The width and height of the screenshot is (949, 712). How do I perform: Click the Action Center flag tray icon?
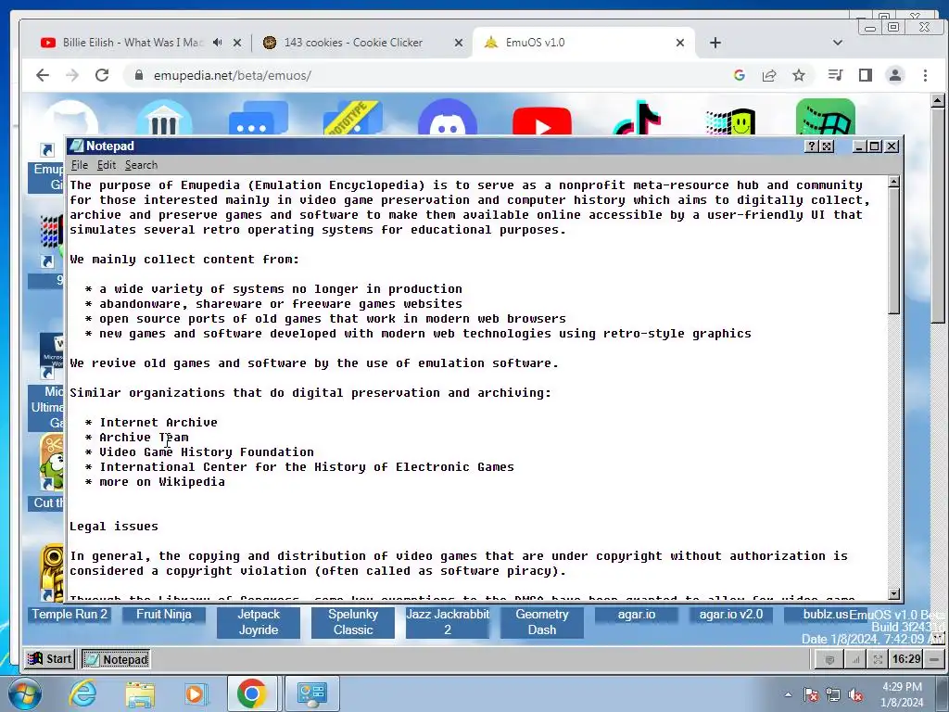point(811,695)
